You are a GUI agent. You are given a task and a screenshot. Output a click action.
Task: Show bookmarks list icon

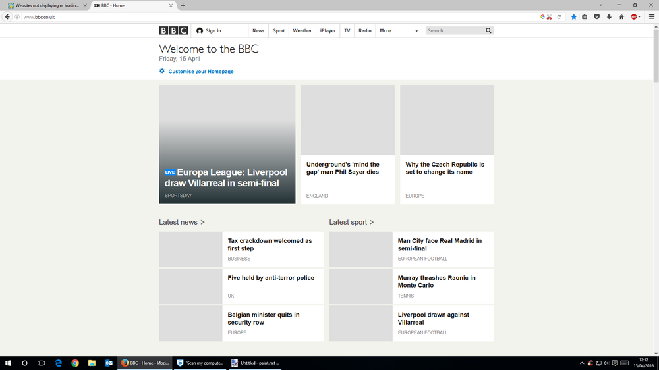585,17
